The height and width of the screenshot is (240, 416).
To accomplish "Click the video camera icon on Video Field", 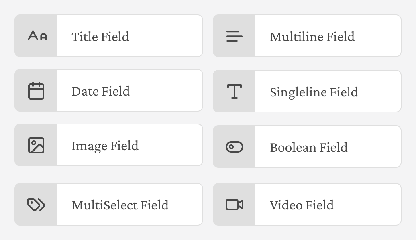I will pos(235,204).
